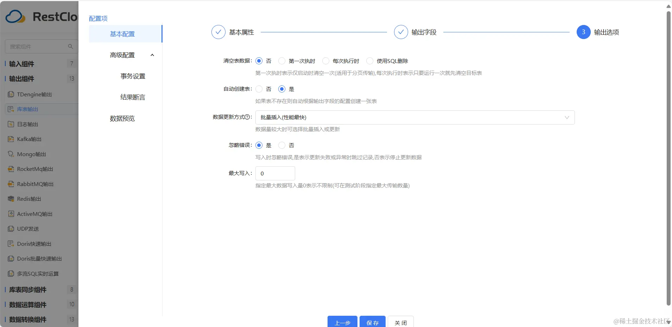The height and width of the screenshot is (327, 672).
Task: Select the Kafka输出 list item text
Action: click(29, 139)
